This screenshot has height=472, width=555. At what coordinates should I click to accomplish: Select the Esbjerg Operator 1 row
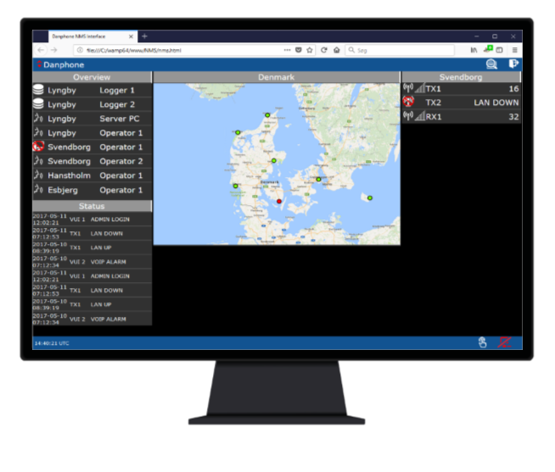tap(92, 190)
